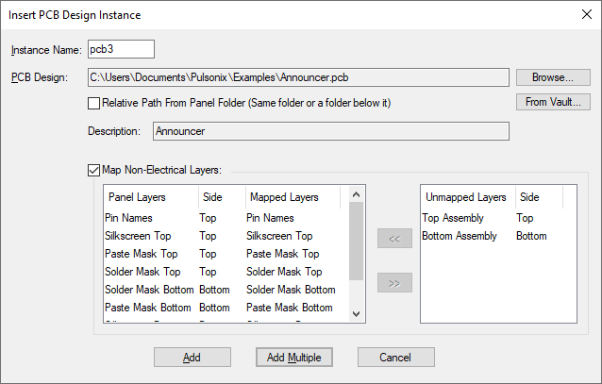The height and width of the screenshot is (384, 602).
Task: Click the Description field containing Announcer
Action: pyautogui.click(x=330, y=131)
